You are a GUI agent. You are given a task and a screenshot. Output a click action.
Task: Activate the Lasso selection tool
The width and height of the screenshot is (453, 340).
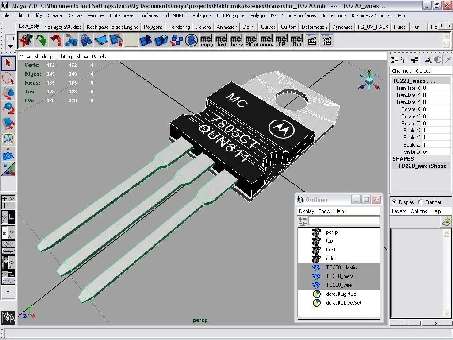(8, 78)
